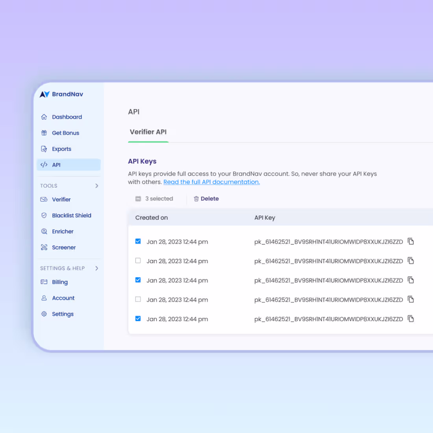Screen dimensions: 433x433
Task: Switch to the Verifier API tab
Action: tap(148, 132)
